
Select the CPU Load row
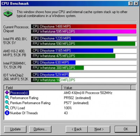click(x=70, y=108)
